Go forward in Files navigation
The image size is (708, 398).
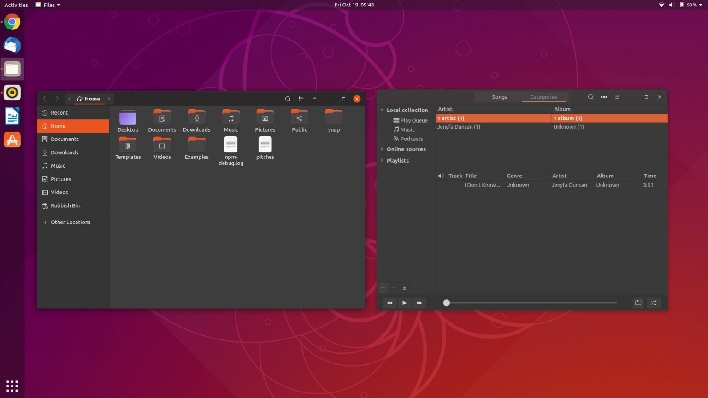pyautogui.click(x=57, y=99)
